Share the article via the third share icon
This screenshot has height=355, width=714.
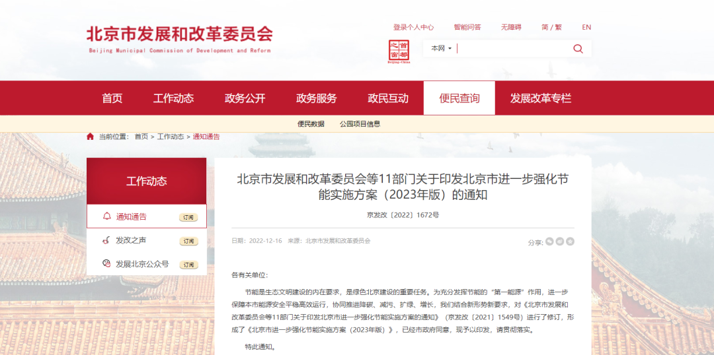(570, 242)
